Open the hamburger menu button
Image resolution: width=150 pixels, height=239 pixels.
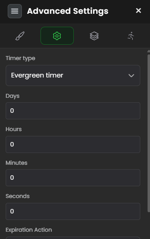(15, 11)
